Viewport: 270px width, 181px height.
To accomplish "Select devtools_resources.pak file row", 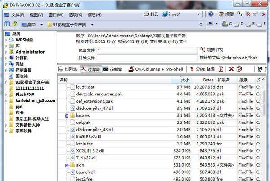I will 159,94.
